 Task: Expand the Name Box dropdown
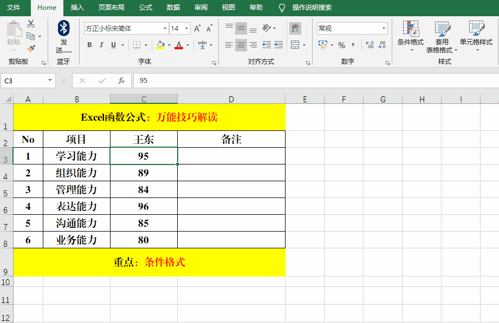click(50, 81)
